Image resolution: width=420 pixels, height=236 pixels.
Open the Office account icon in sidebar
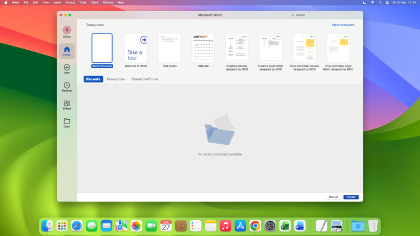(67, 31)
